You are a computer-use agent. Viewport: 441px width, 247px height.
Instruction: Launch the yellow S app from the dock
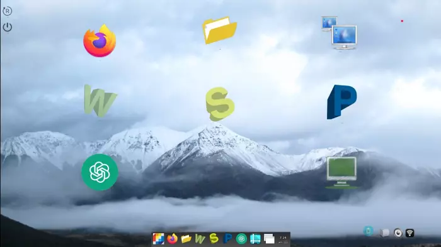pyautogui.click(x=214, y=239)
